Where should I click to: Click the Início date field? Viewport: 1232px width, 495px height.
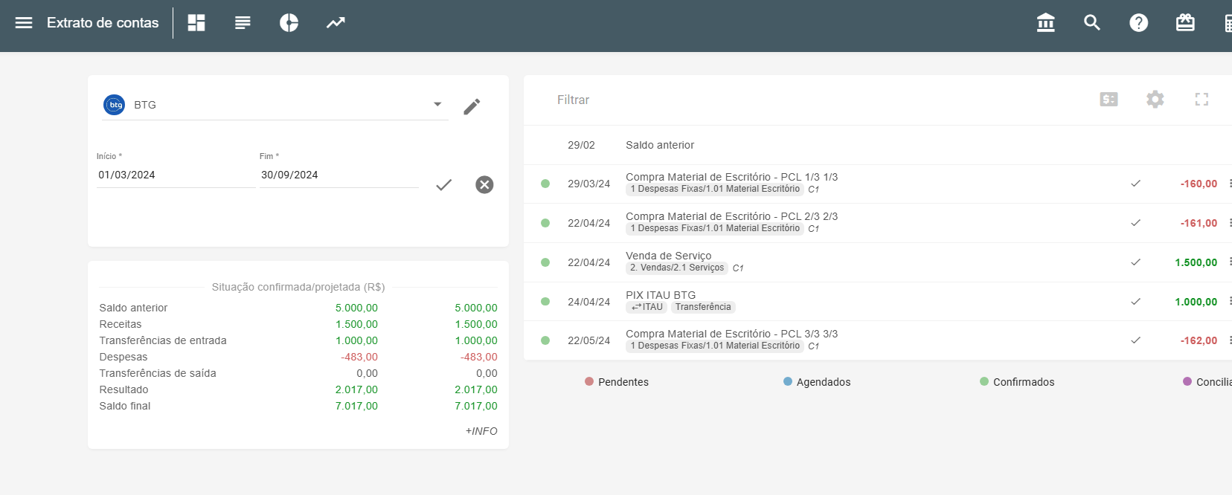click(175, 175)
